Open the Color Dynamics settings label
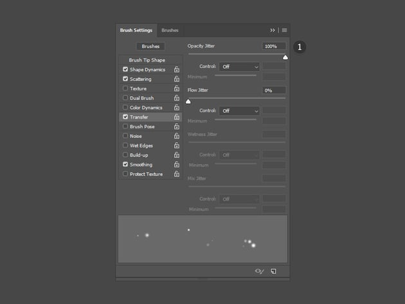Viewport: 405px width, 304px height. point(146,108)
